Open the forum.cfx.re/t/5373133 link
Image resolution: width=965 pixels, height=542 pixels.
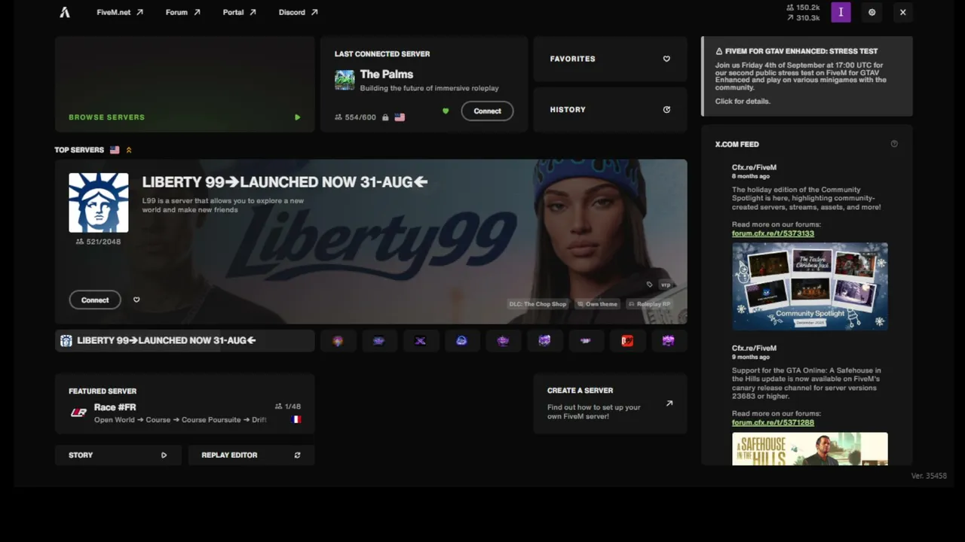point(773,233)
